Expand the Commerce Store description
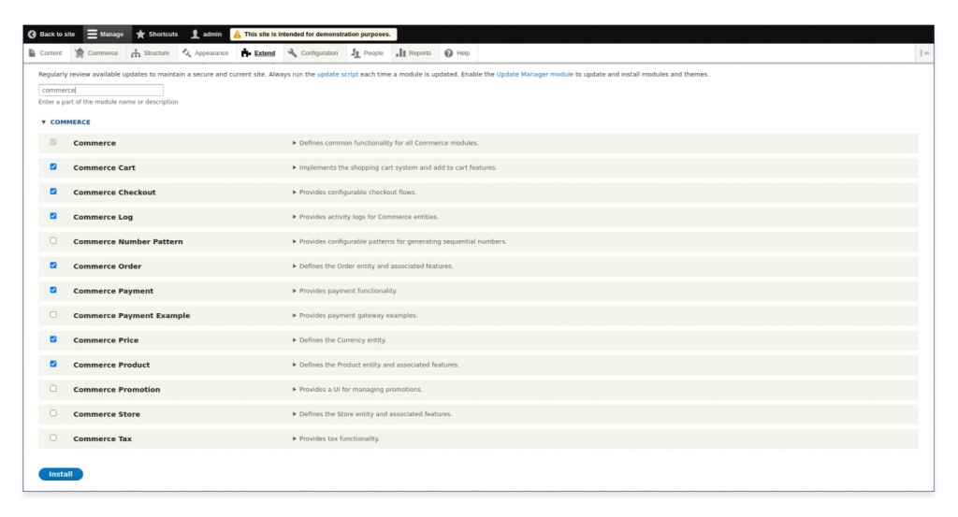958x517 pixels. click(372, 414)
